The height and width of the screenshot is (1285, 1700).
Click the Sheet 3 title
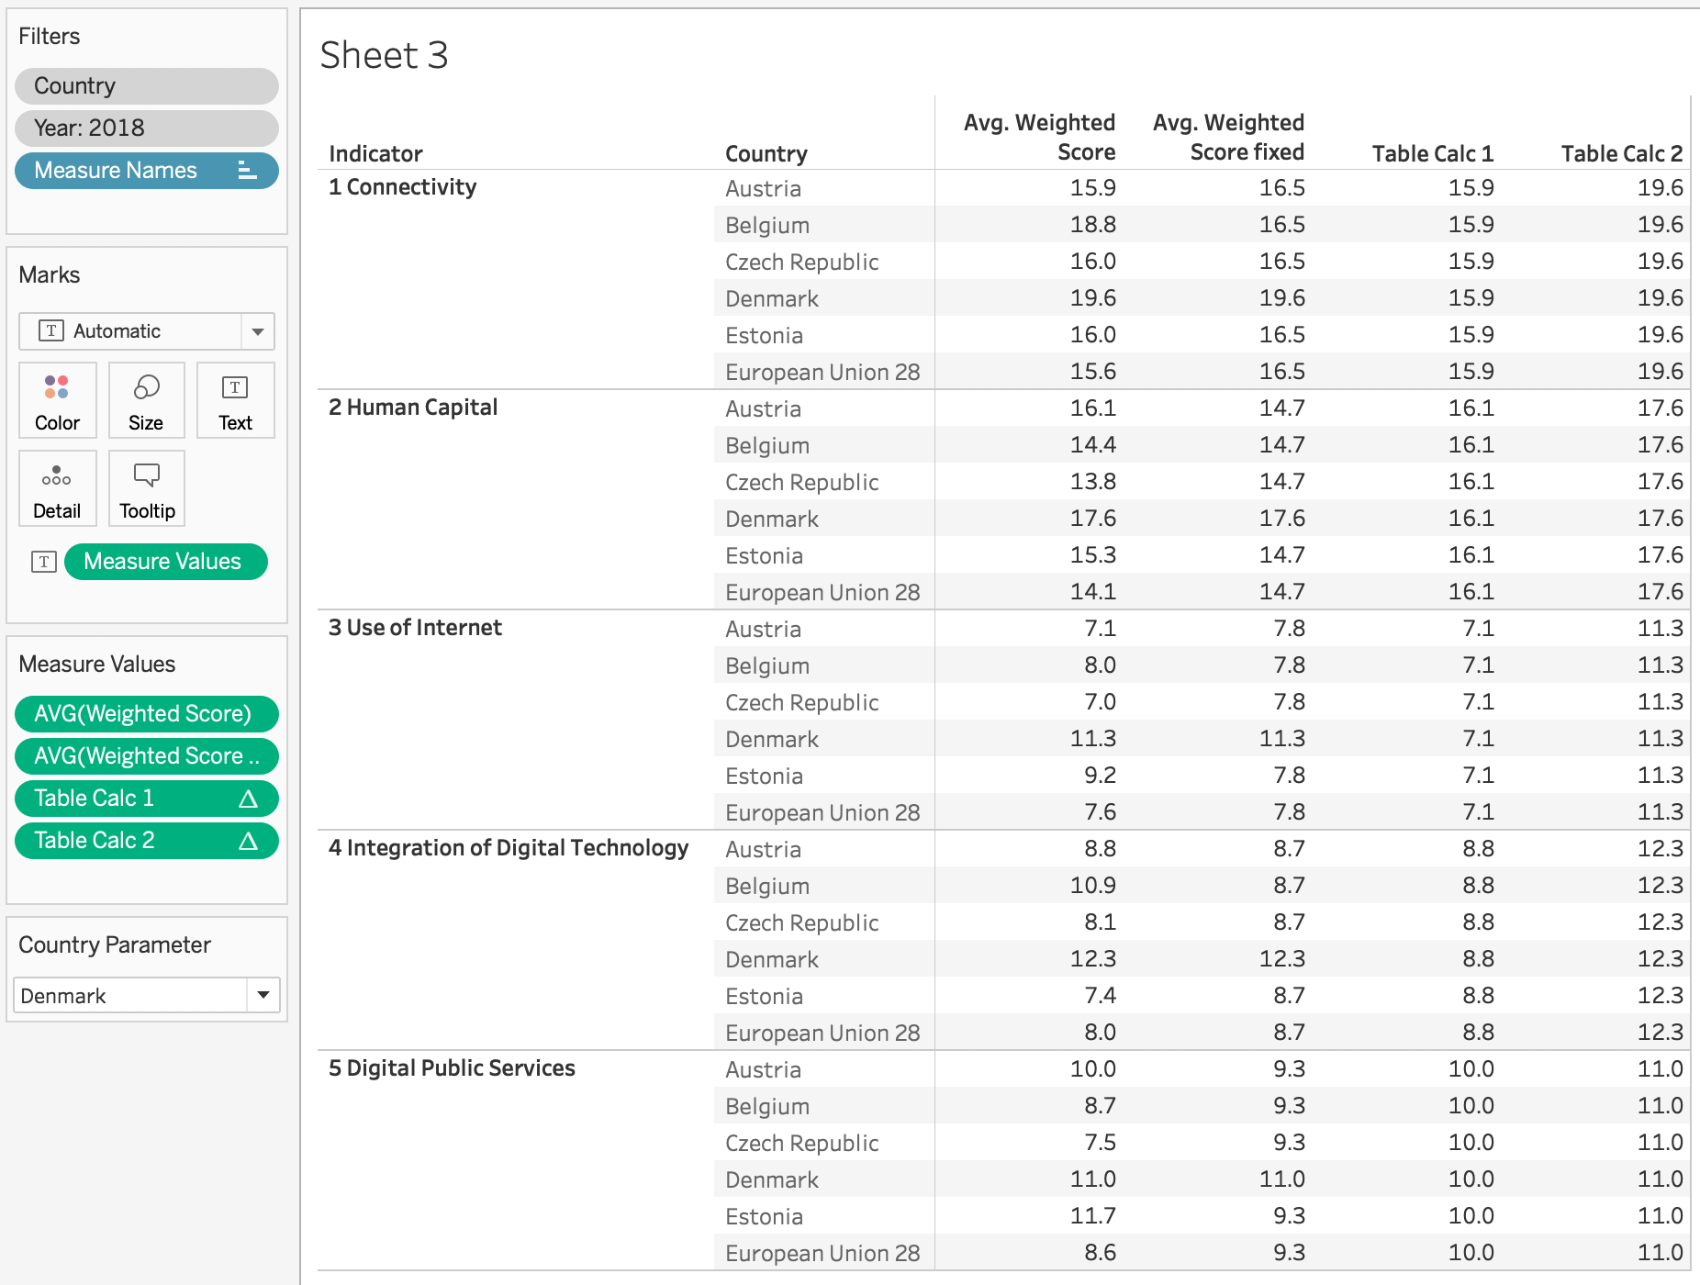tap(384, 55)
